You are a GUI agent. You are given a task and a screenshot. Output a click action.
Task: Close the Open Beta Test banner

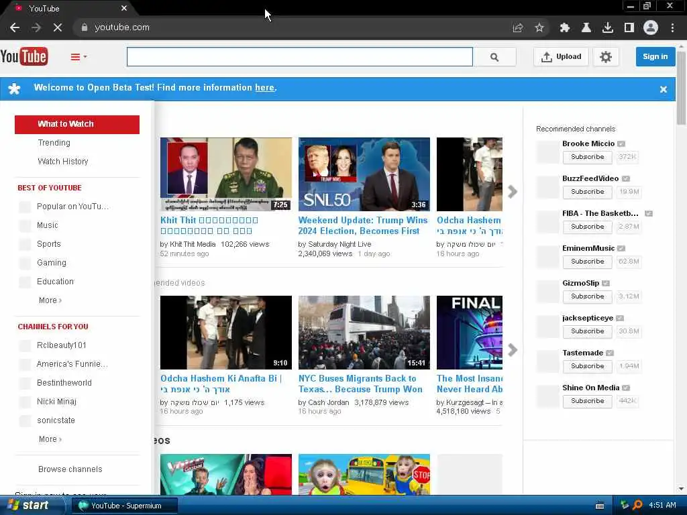[x=664, y=89]
